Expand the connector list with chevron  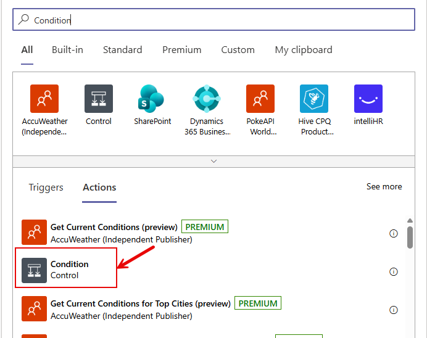tap(213, 161)
